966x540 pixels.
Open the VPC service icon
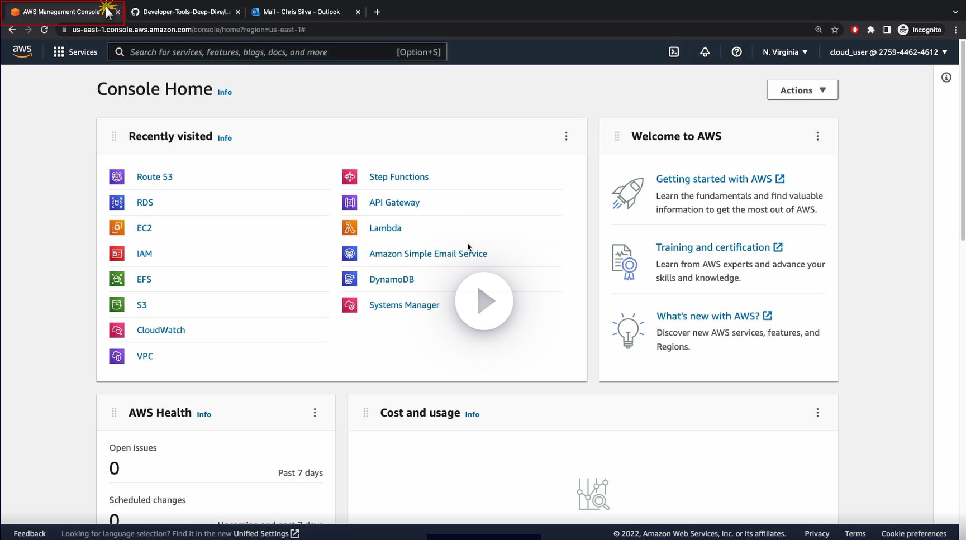point(117,356)
